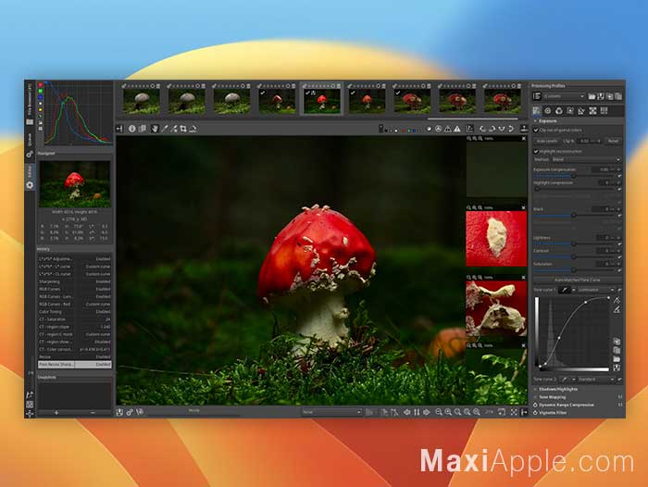648x487 pixels.
Task: Paste processing profile from clipboard icon
Action: pos(618,96)
